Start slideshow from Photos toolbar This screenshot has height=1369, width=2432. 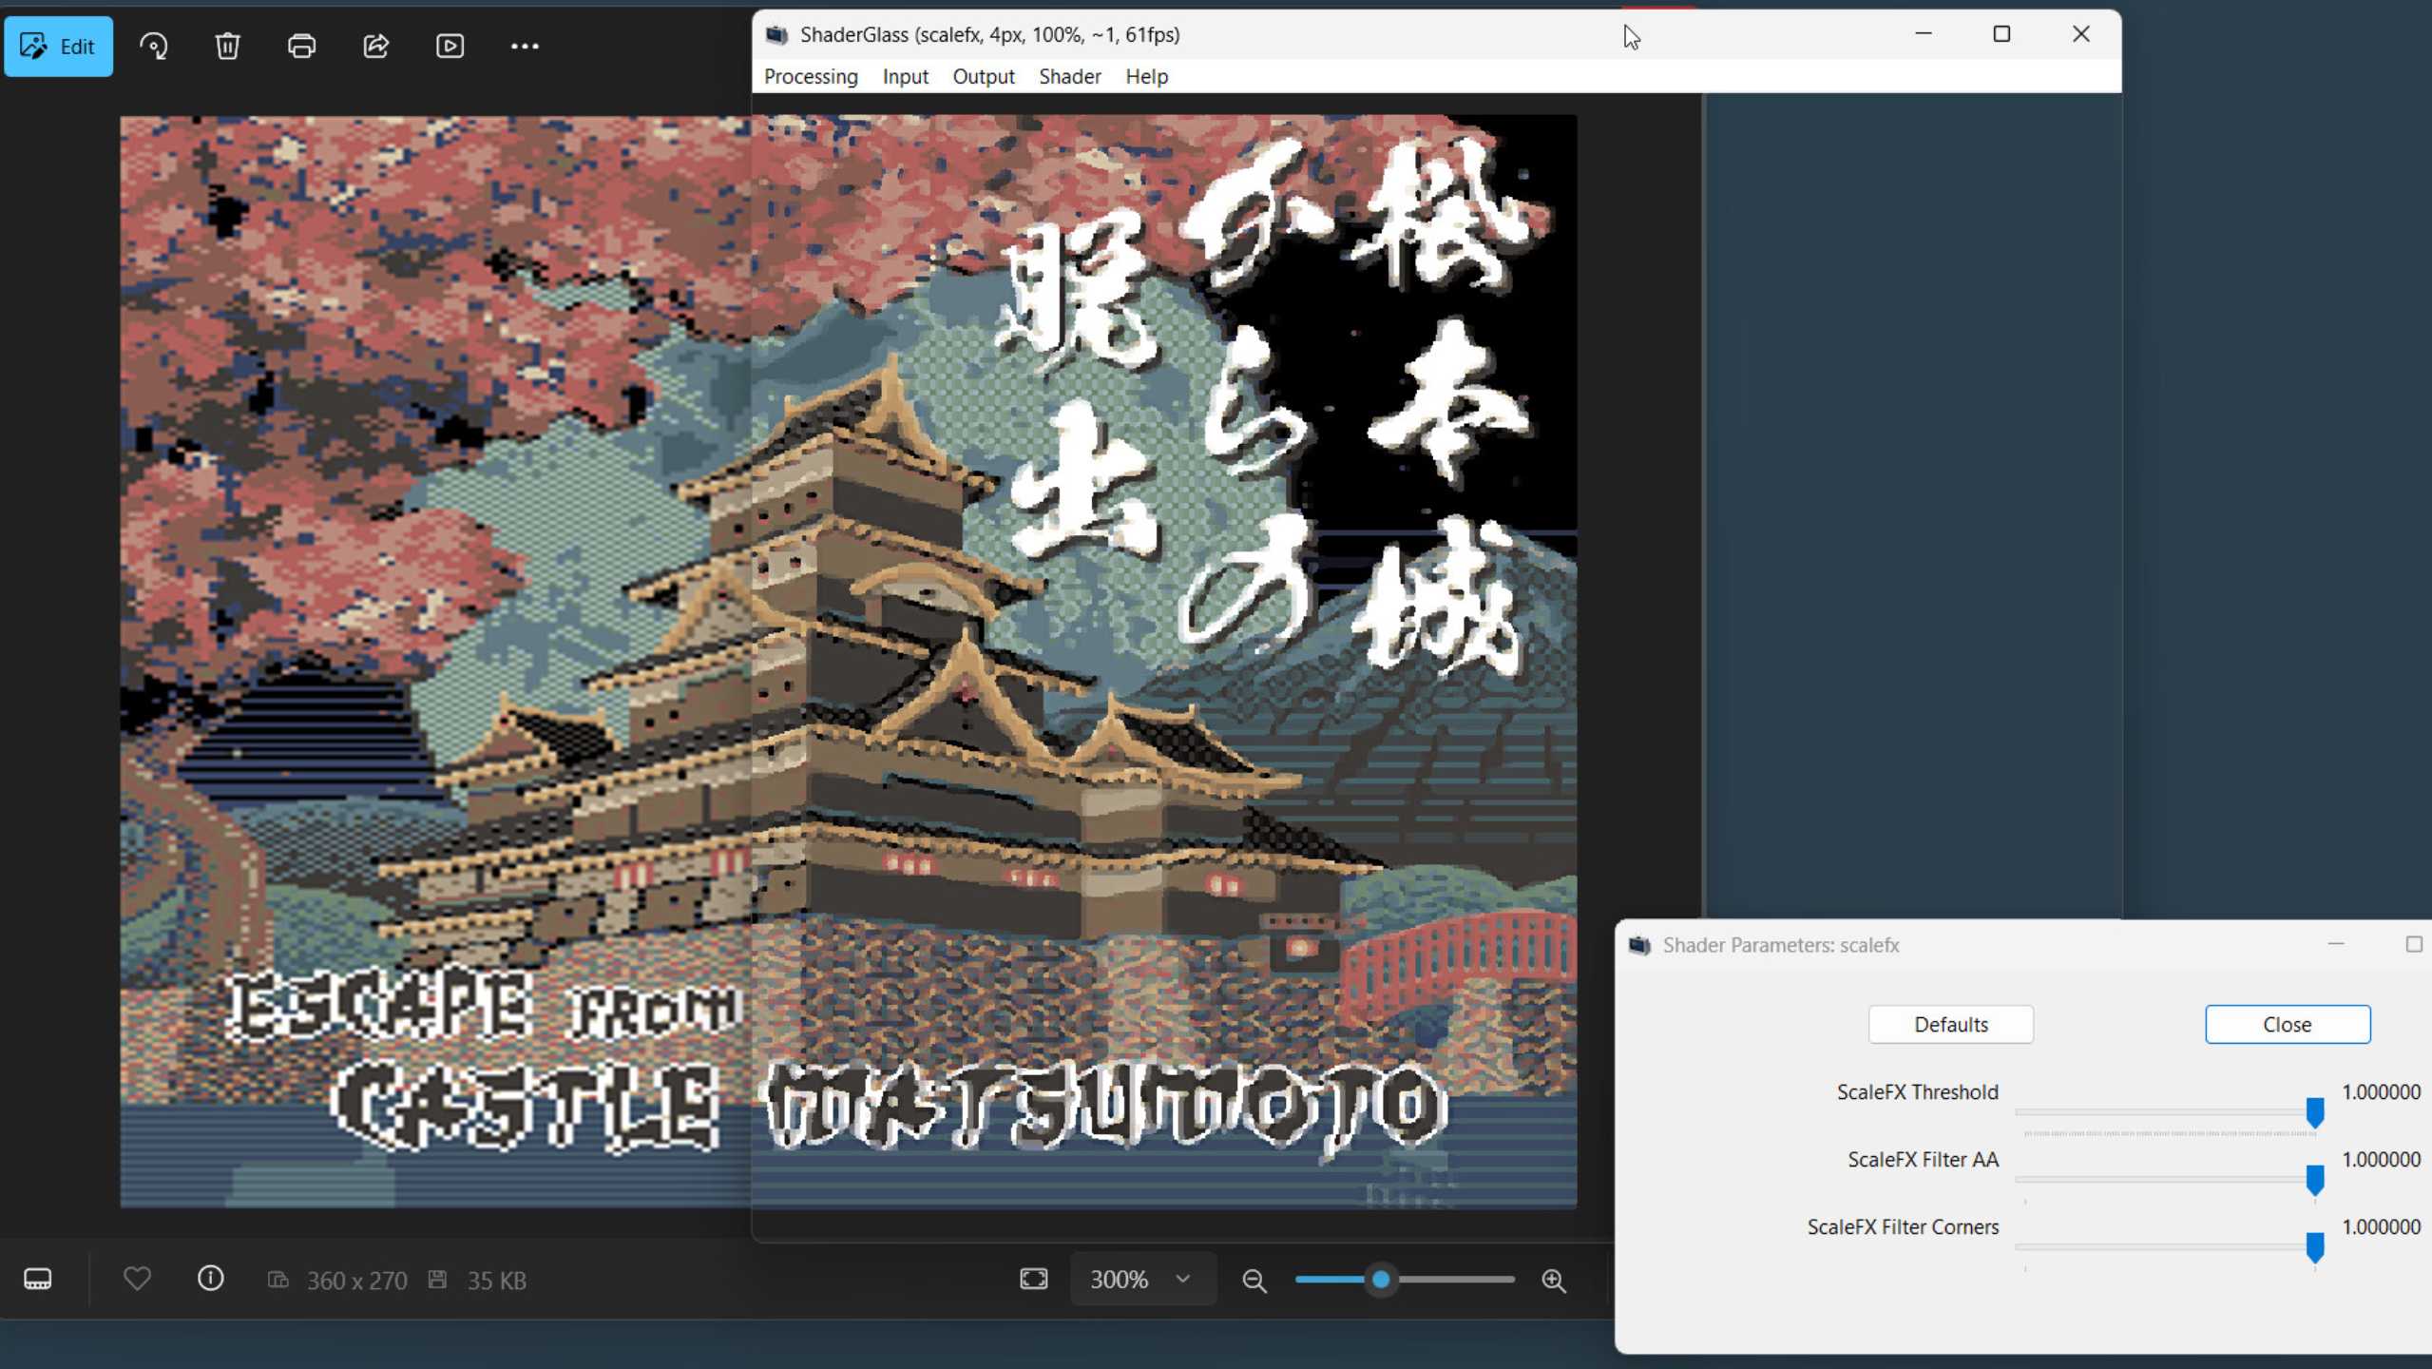click(450, 46)
